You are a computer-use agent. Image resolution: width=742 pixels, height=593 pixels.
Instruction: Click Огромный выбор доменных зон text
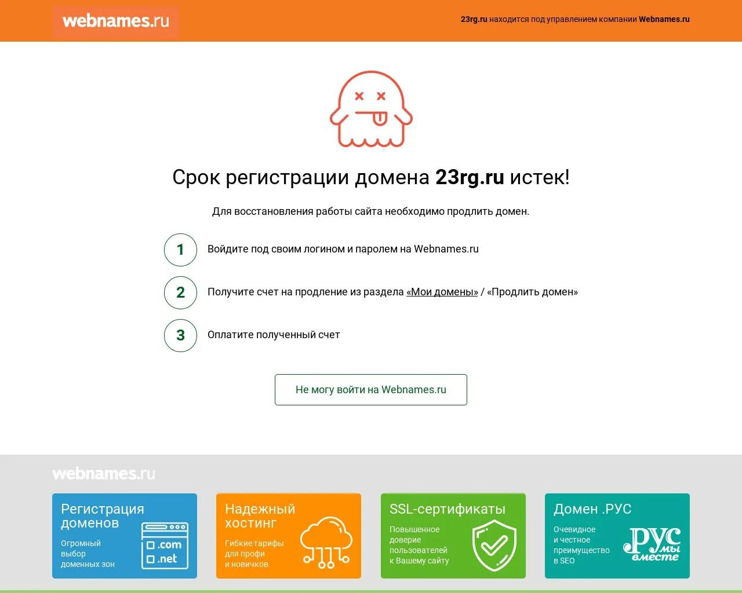[88, 554]
